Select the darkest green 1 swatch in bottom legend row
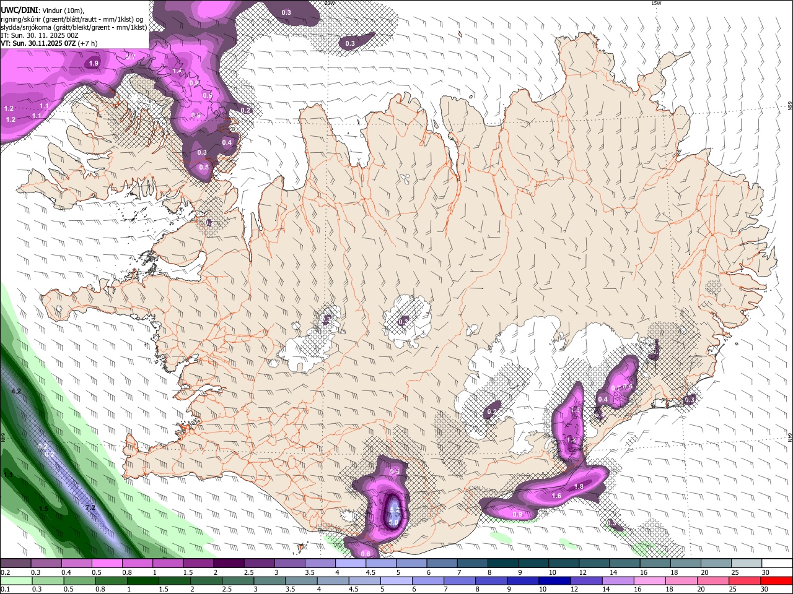The height and width of the screenshot is (594, 793). pyautogui.click(x=142, y=580)
